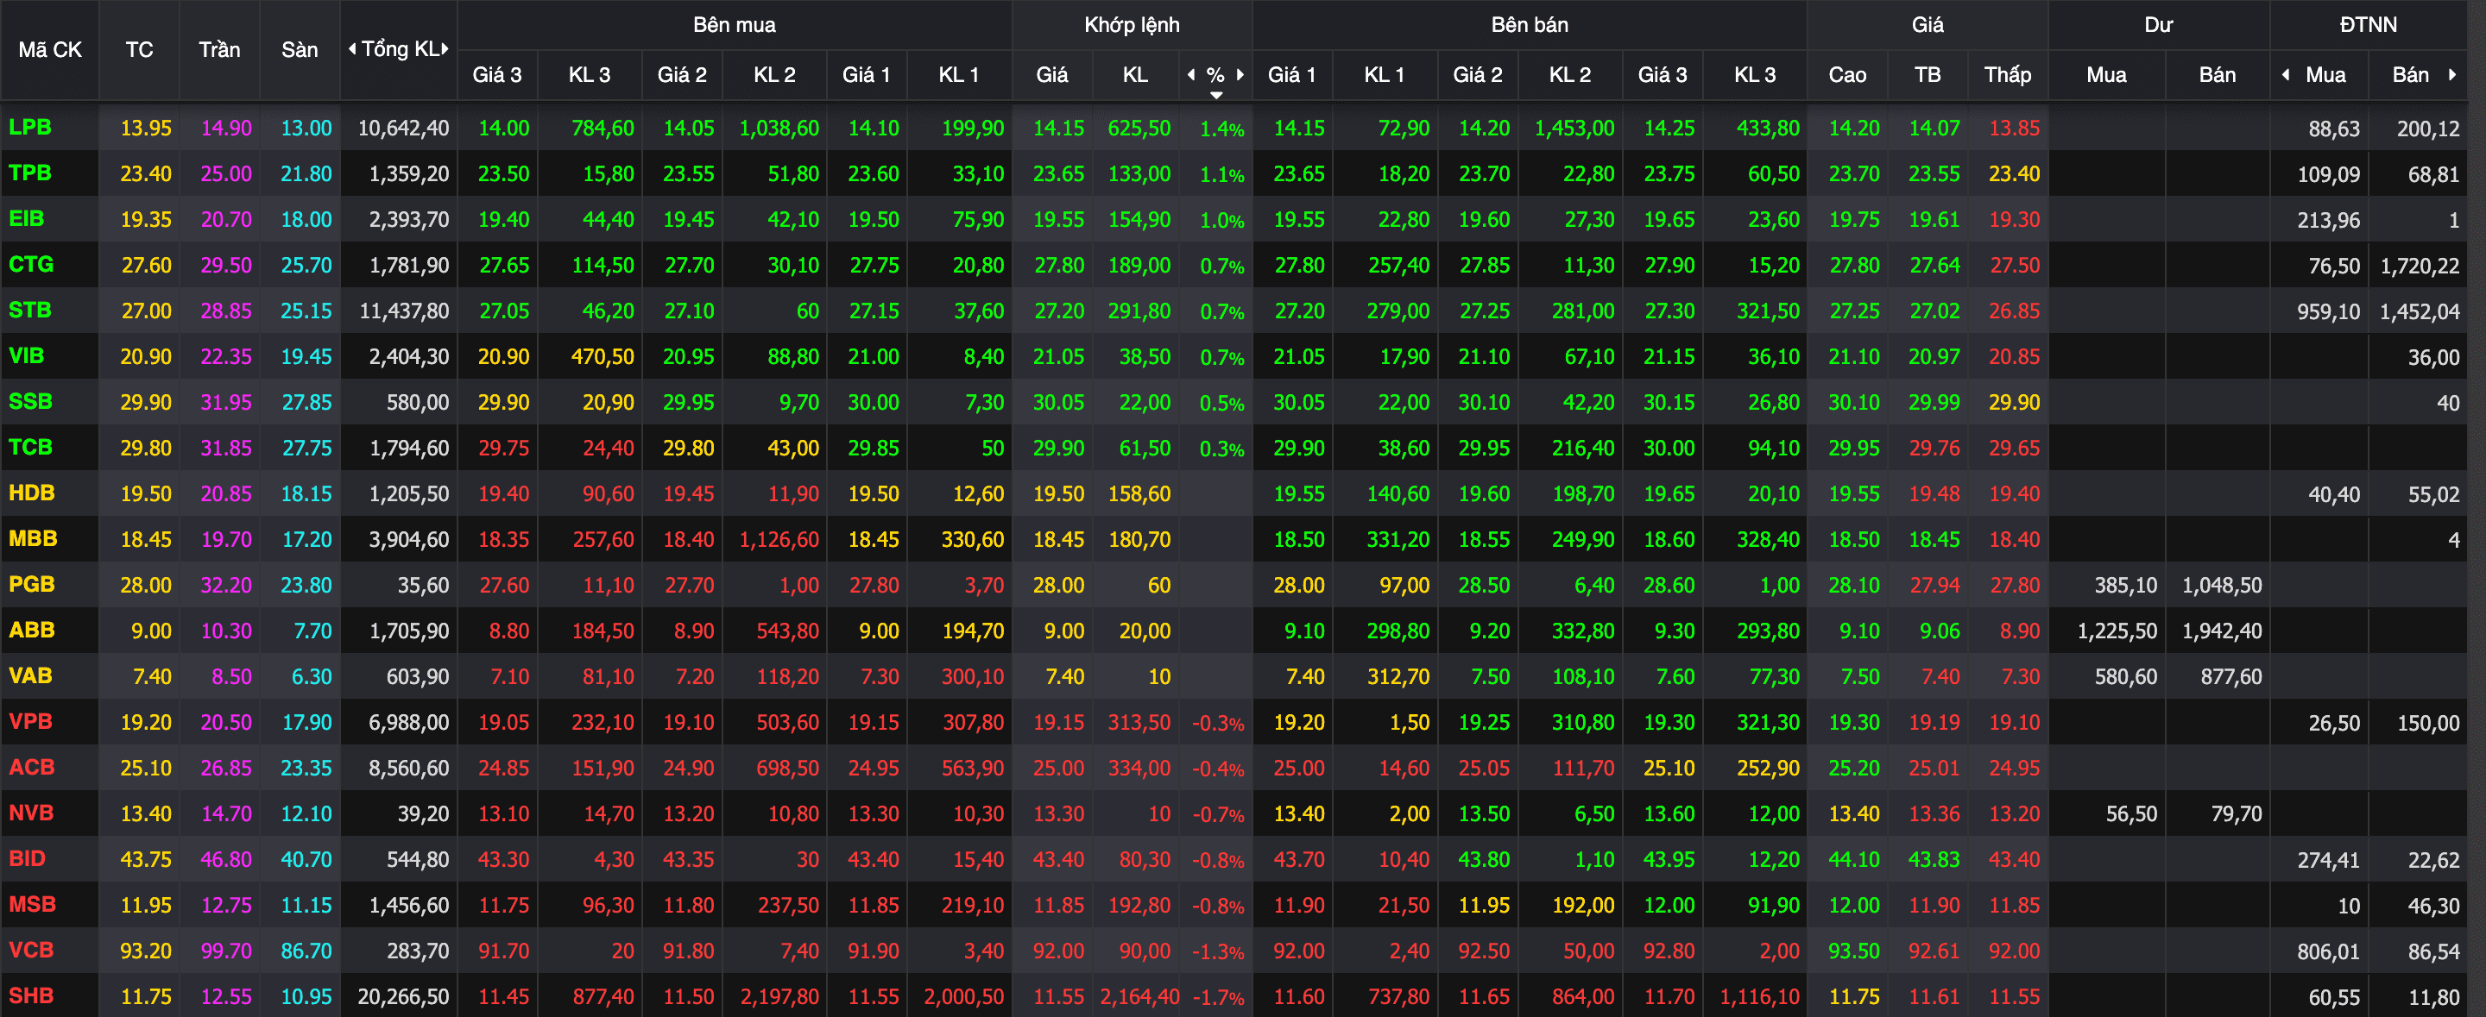This screenshot has width=2486, height=1017.
Task: Click the right arrow beside Tổng KL header
Action: click(445, 49)
